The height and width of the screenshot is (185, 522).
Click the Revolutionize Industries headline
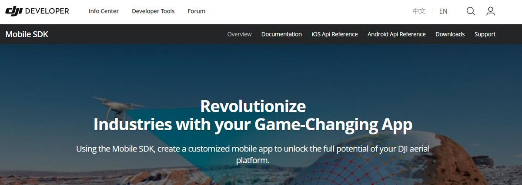(253, 115)
